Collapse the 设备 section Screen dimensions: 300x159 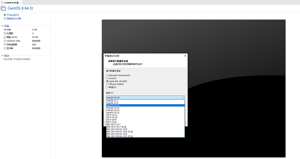click(x=2, y=26)
